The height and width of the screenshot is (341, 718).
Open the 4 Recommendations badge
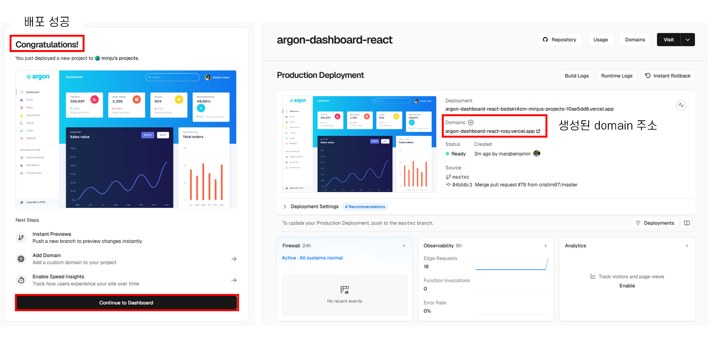pos(365,207)
